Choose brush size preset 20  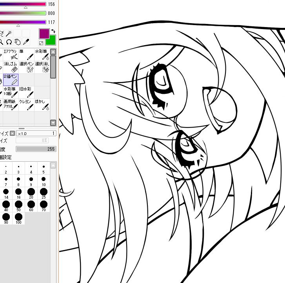click(31, 194)
